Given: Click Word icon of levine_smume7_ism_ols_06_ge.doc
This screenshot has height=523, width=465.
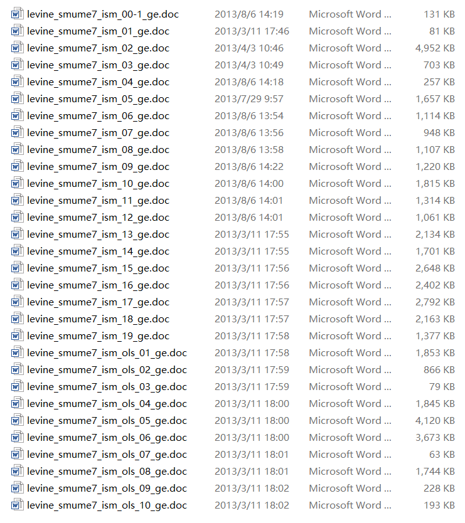Looking at the screenshot, I should tap(18, 438).
